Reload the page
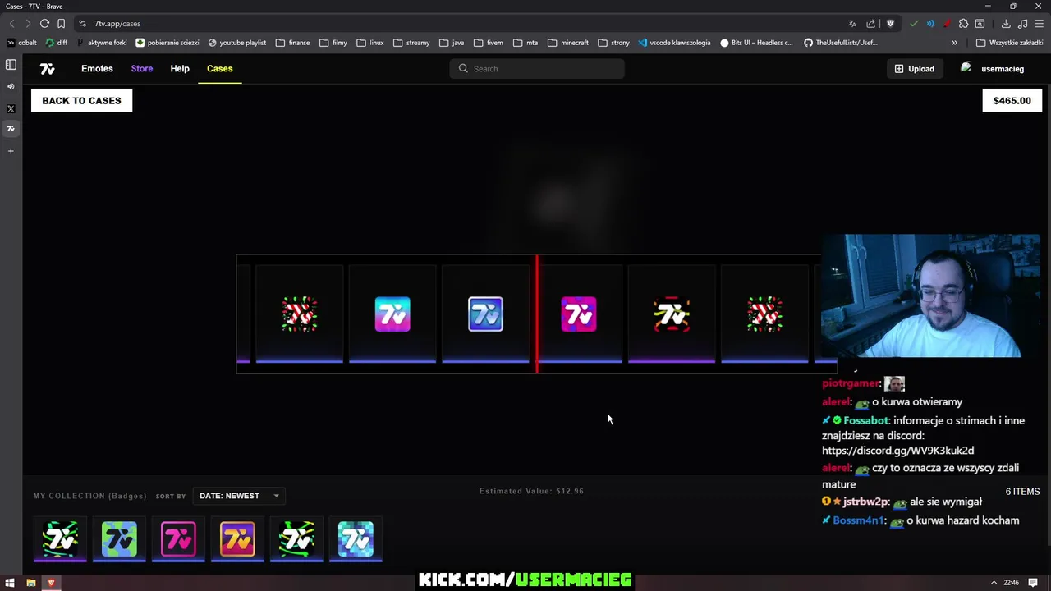This screenshot has height=591, width=1051. (x=44, y=24)
